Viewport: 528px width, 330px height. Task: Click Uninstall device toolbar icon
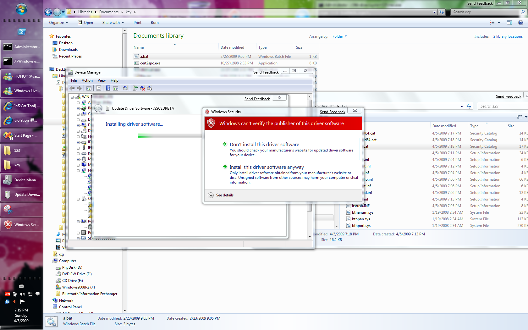pos(142,88)
